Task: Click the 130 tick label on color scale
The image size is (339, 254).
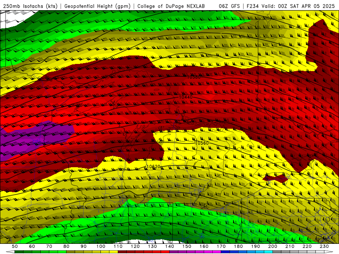Action: 153,246
